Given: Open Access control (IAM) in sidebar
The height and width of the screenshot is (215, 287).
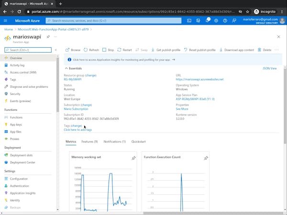Looking at the screenshot, I should pos(22,72).
